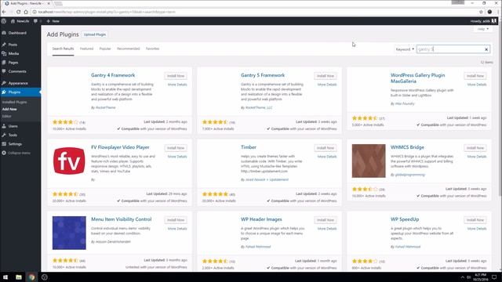Screen dimensions: 502x282
Task: Open the plugin Editor submenu item
Action: tap(6, 117)
